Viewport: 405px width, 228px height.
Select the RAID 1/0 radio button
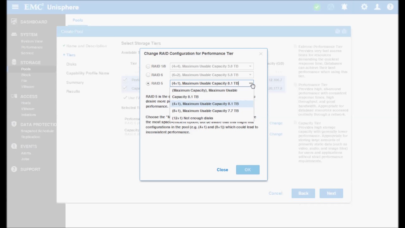point(148,66)
